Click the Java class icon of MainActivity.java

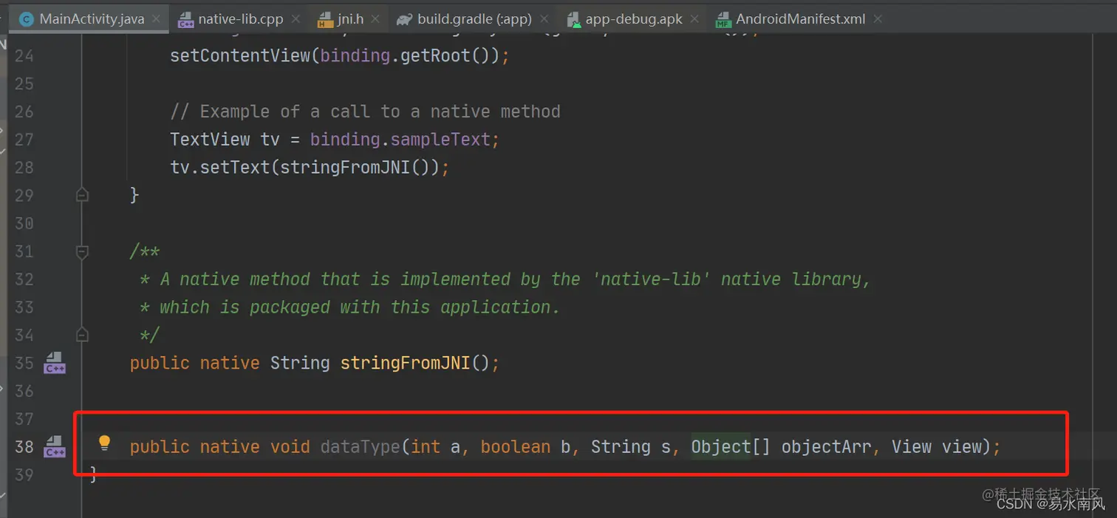(x=27, y=20)
